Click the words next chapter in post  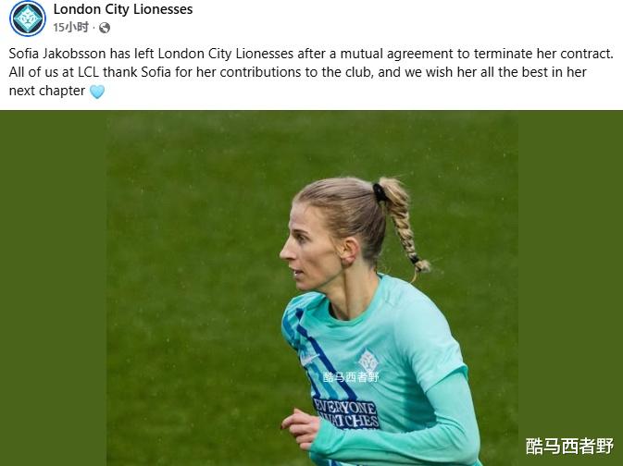pyautogui.click(x=47, y=91)
